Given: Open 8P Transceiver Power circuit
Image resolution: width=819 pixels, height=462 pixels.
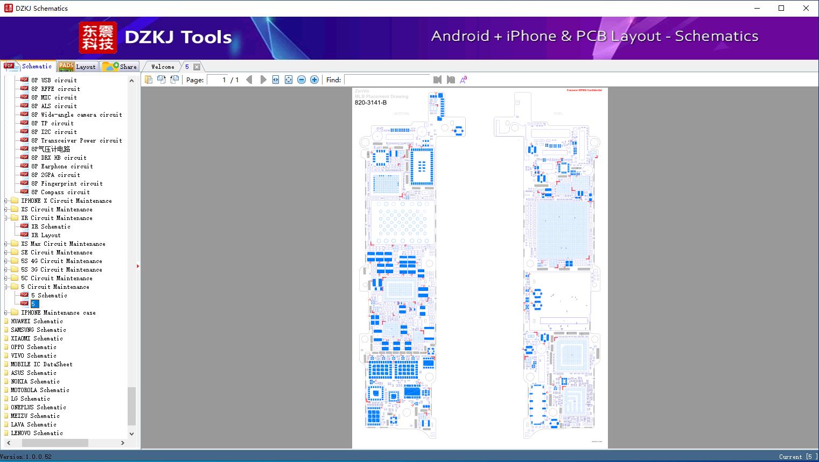Looking at the screenshot, I should click(x=76, y=140).
